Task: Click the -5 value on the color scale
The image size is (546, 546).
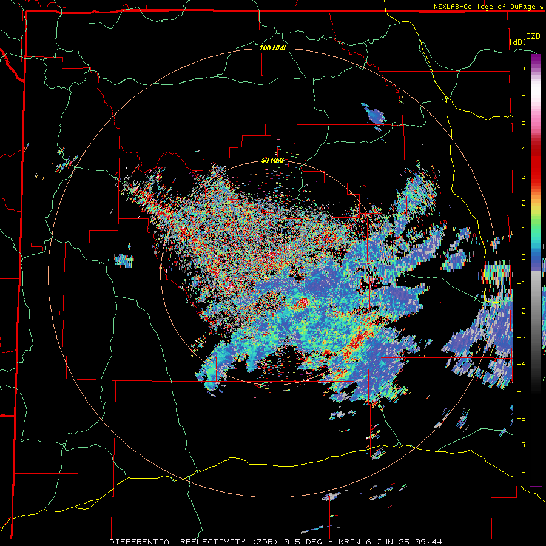Action: point(521,391)
